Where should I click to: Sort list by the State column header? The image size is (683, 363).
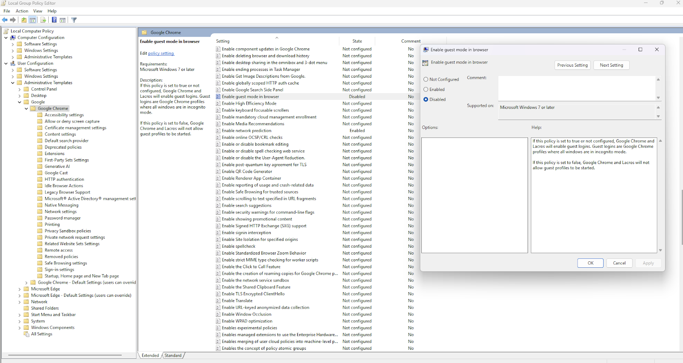click(357, 41)
